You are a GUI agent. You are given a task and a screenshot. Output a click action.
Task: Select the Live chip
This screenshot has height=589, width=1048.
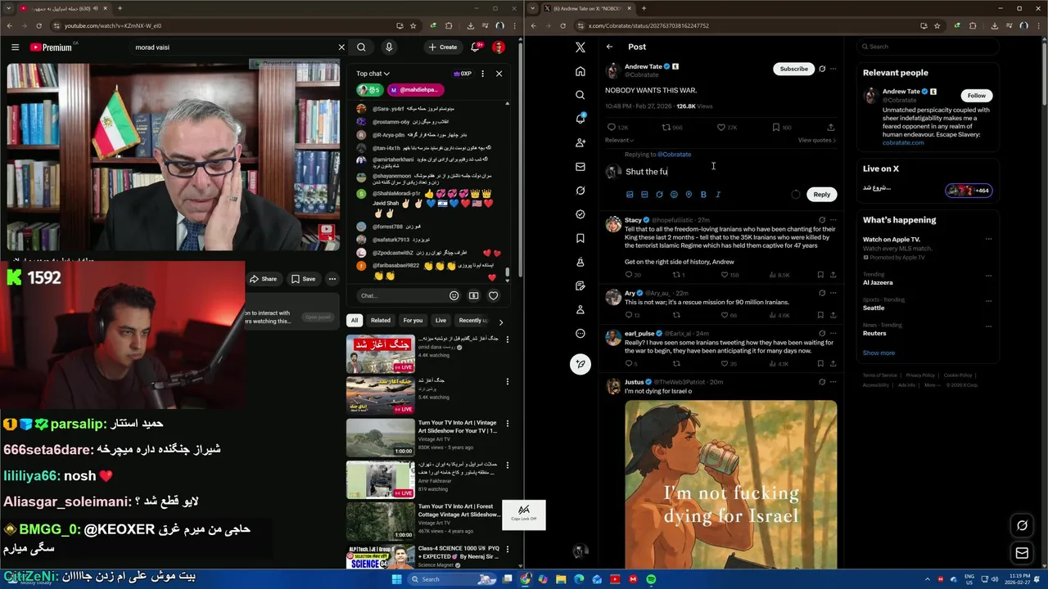point(440,321)
